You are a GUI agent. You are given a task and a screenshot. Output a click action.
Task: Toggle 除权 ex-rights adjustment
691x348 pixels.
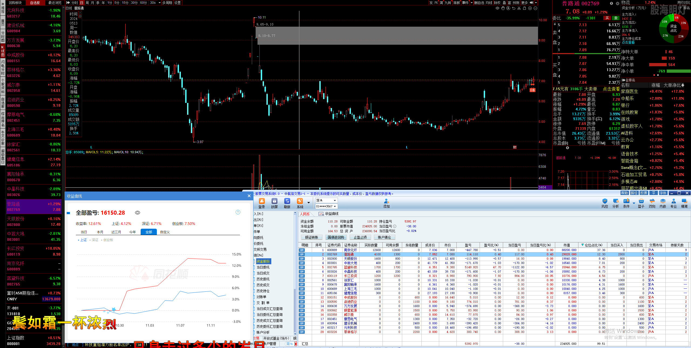tap(497, 3)
